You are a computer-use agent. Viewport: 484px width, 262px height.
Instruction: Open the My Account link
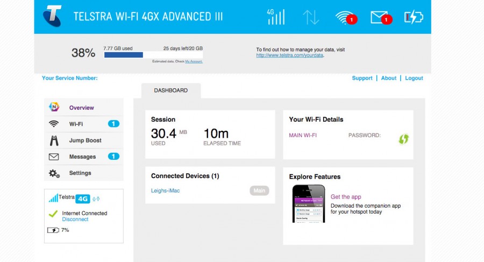[x=194, y=61]
